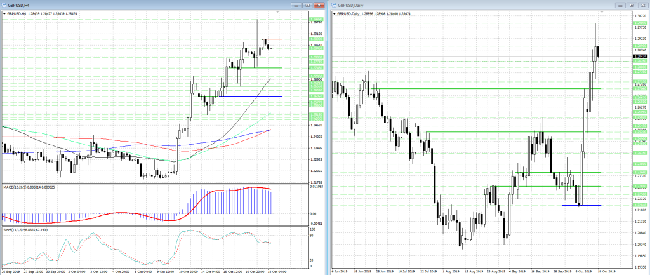Click the highlighted 1.28474 current price label
650x275 pixels.
pyautogui.click(x=640, y=56)
